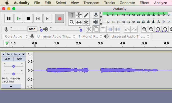Click the Cut scissors icon
Screen dimensions: 172x103
[89, 29]
